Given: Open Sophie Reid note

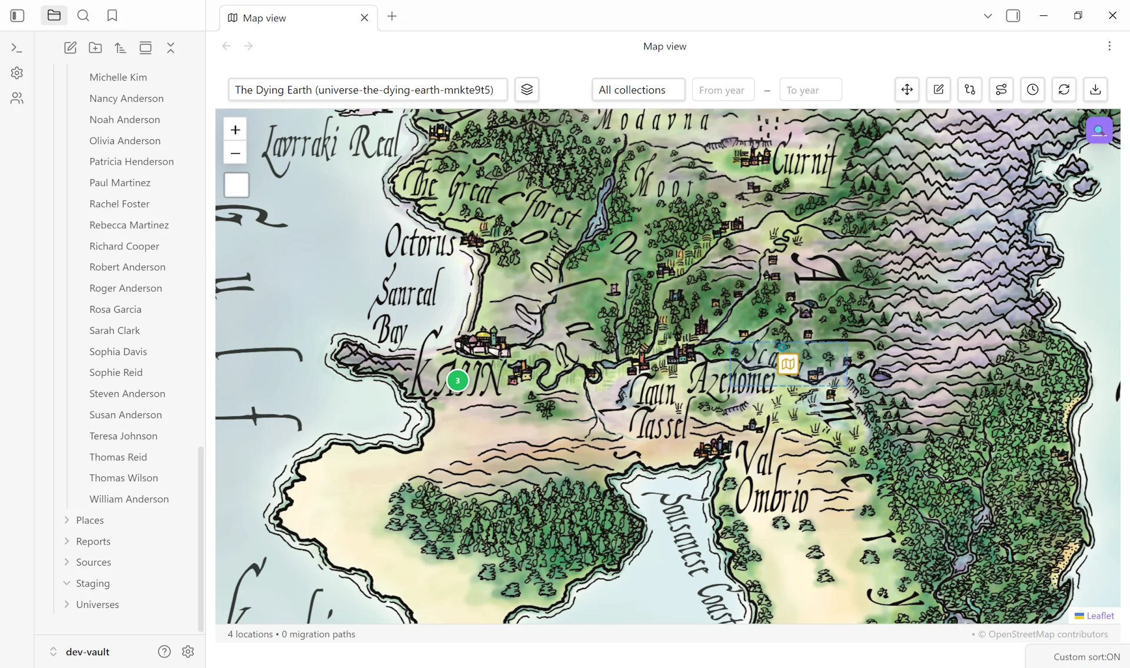Looking at the screenshot, I should tap(116, 372).
